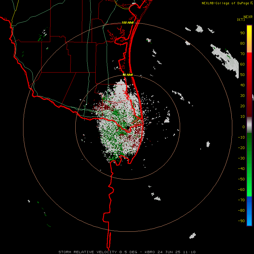Click the KBRO radar site dark center spot
The height and width of the screenshot is (254, 254).
tap(128, 128)
